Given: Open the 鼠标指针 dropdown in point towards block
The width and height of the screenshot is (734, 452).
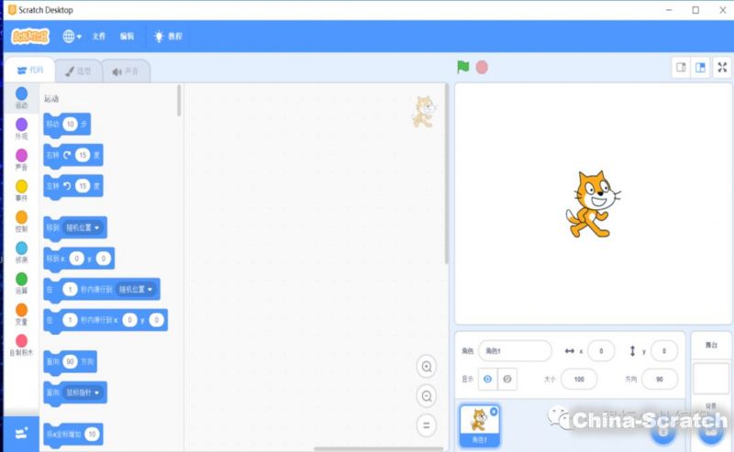Looking at the screenshot, I should click(83, 392).
